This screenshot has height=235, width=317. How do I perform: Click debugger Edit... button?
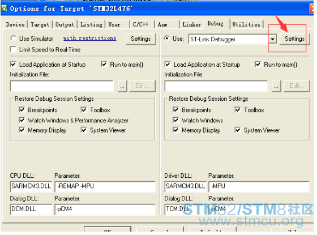pos(297,86)
